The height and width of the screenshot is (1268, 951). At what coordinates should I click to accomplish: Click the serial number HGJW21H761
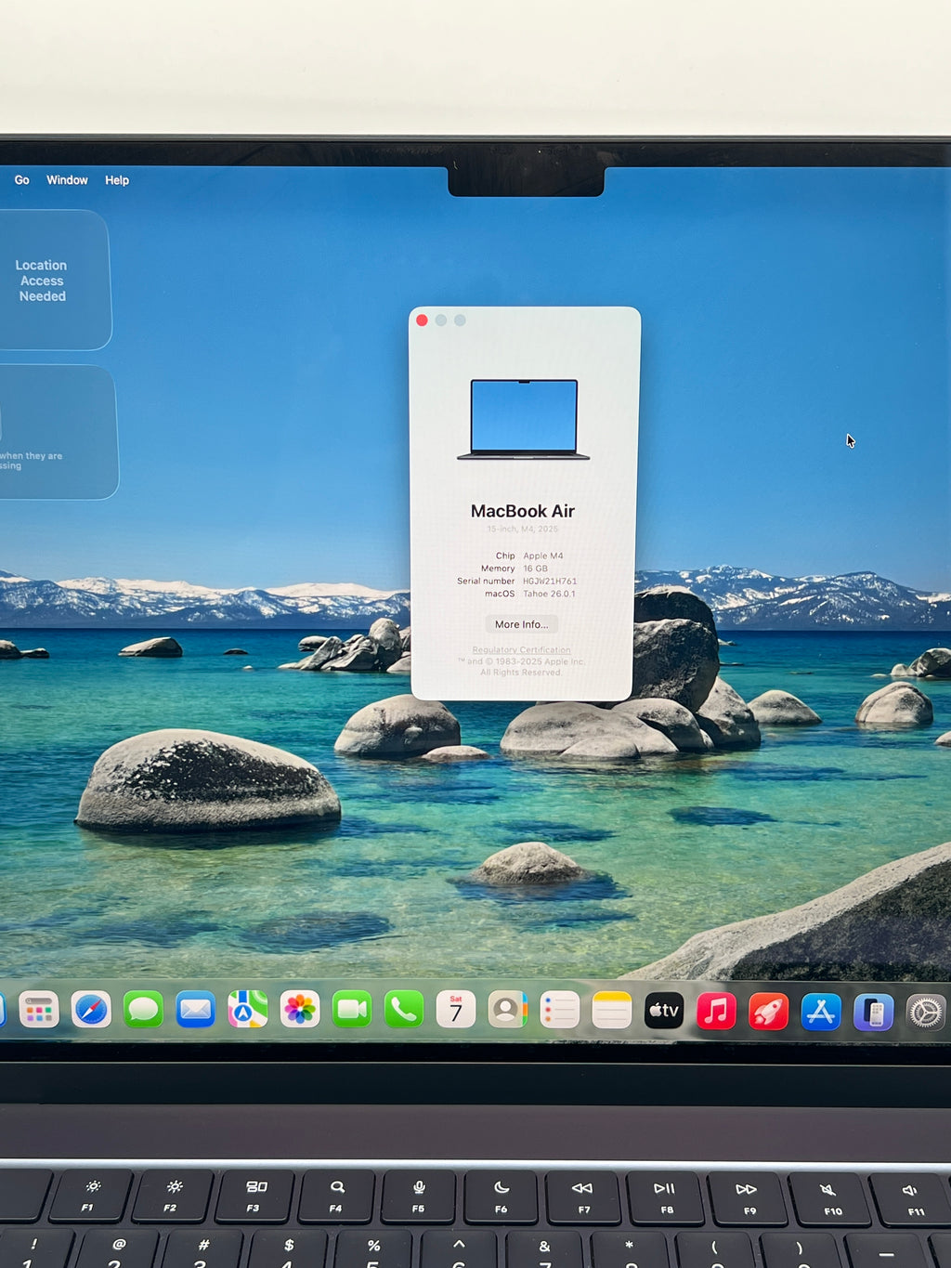point(550,582)
